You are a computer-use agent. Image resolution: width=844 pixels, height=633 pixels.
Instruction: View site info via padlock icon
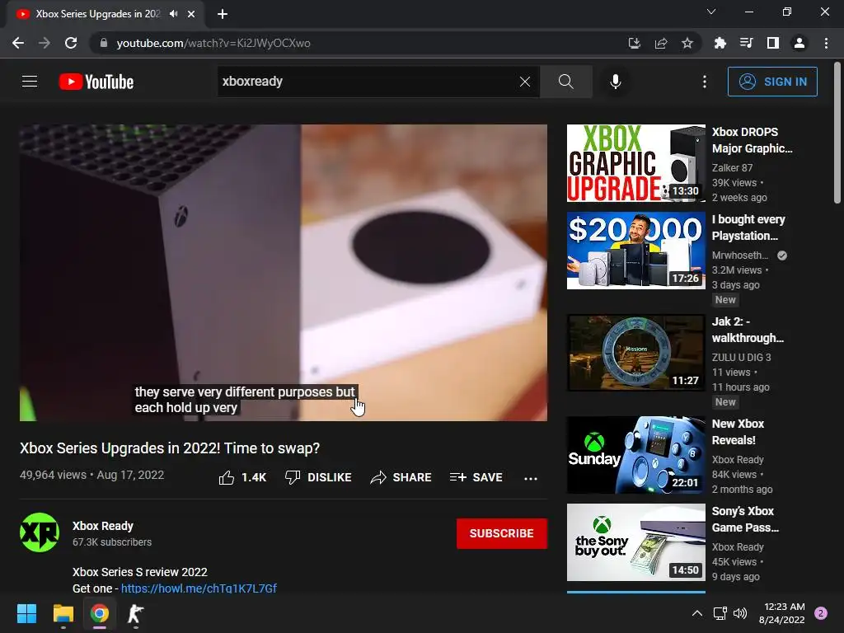tap(104, 43)
